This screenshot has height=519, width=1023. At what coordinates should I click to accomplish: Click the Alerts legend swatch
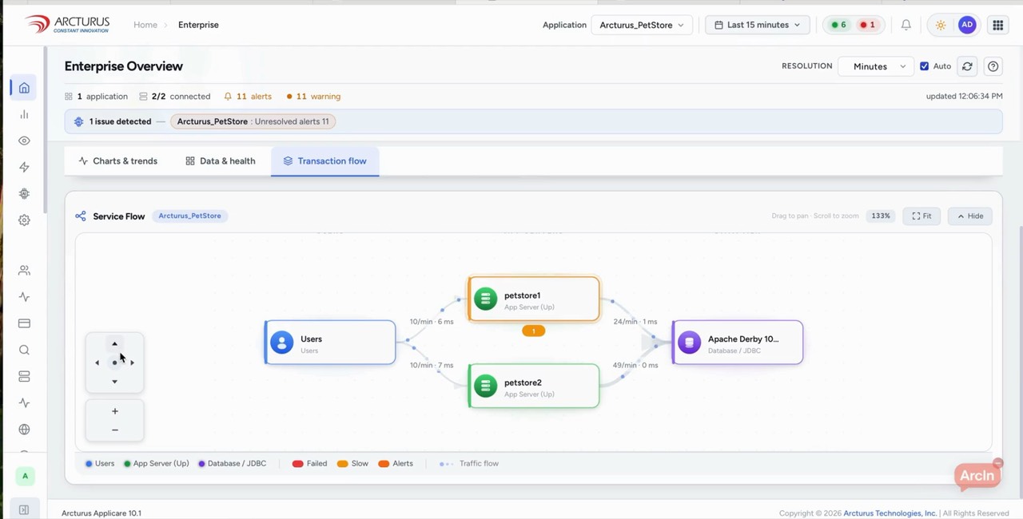(384, 463)
